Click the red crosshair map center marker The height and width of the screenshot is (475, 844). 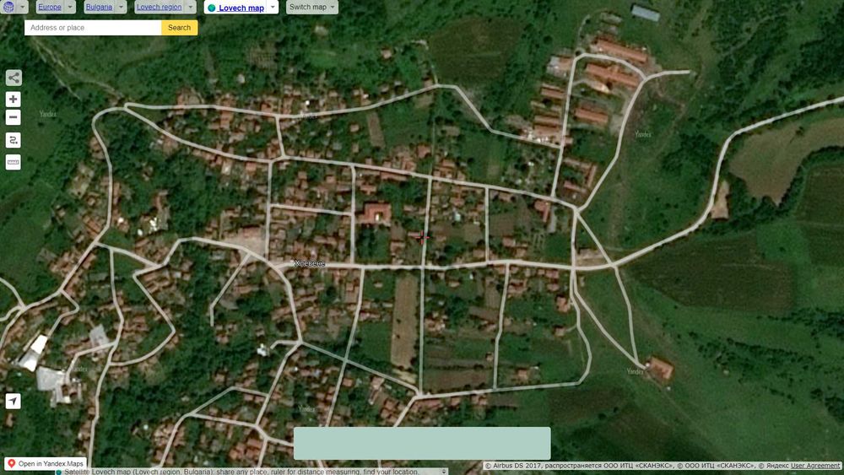pyautogui.click(x=422, y=236)
